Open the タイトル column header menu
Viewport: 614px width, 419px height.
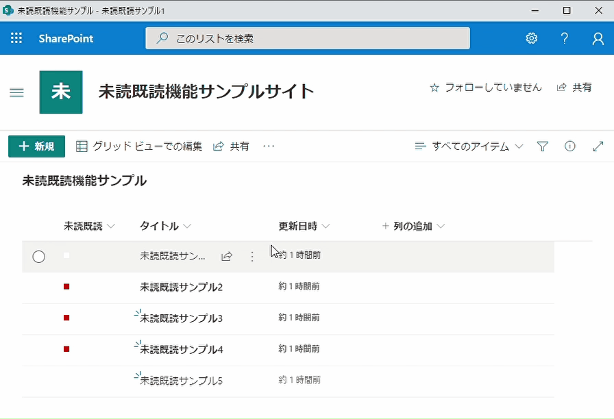click(165, 226)
